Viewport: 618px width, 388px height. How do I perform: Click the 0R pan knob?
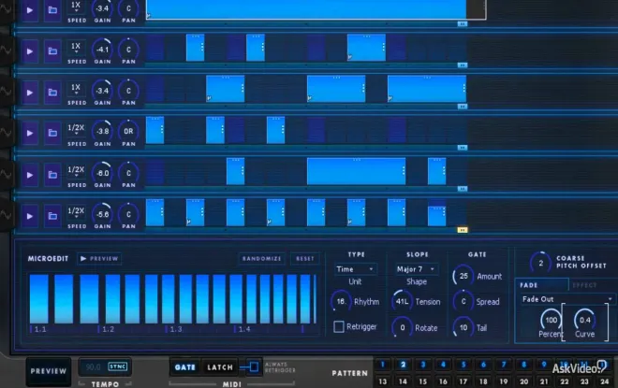tap(128, 132)
